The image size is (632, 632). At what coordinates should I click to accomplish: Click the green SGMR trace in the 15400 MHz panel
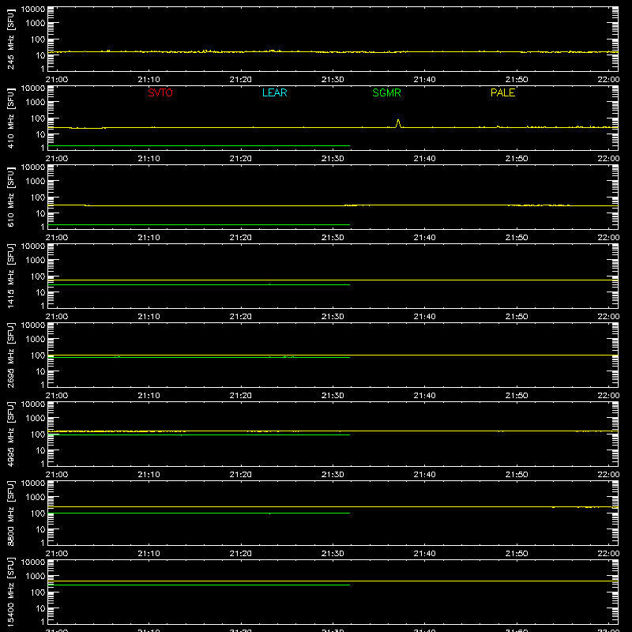tap(199, 585)
